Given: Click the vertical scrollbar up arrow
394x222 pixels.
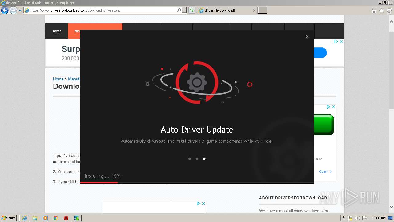Looking at the screenshot, I should point(392,22).
